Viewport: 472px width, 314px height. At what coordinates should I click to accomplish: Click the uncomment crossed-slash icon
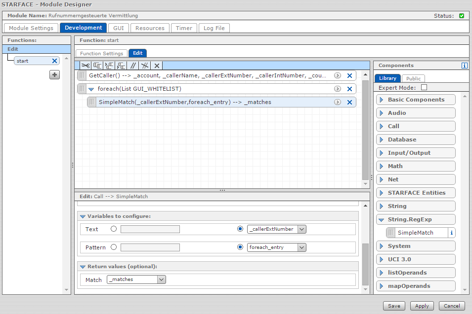[145, 66]
